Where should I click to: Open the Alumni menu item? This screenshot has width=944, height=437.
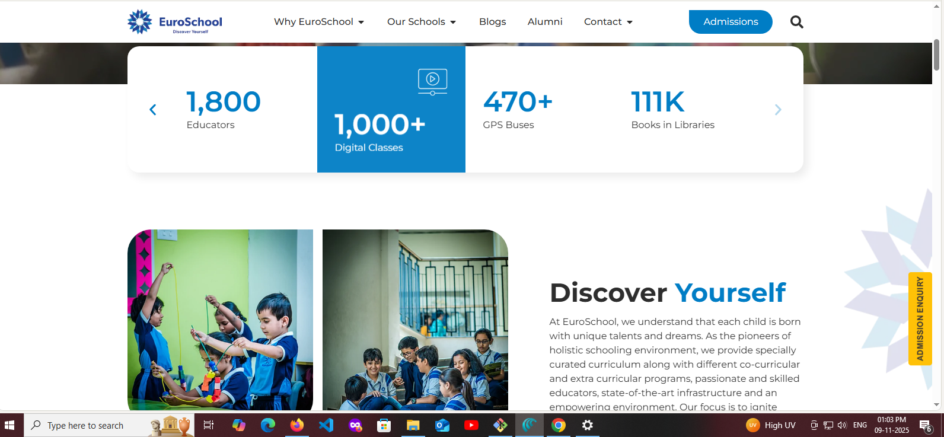[x=545, y=22]
